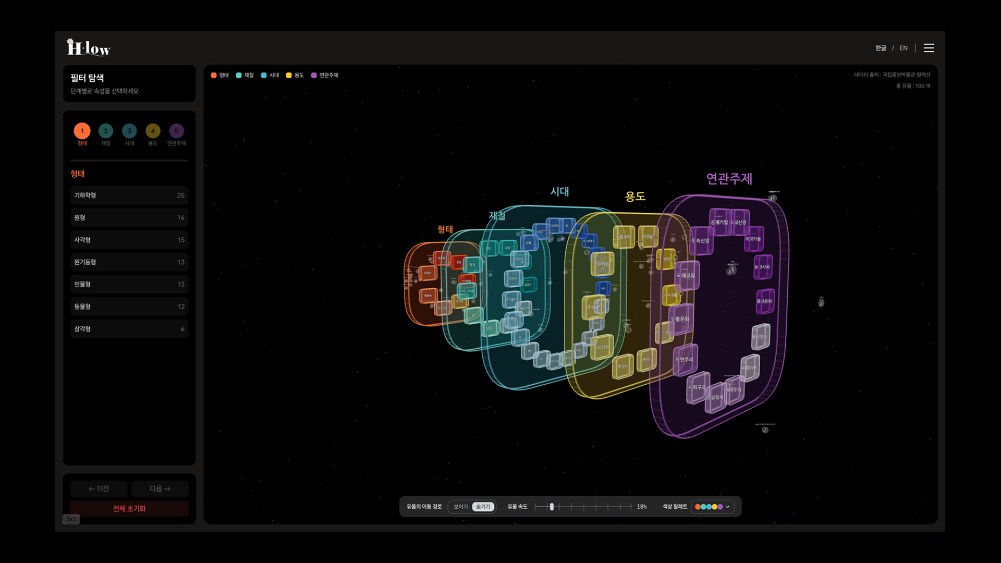Click the 다음 next button
Screen dimensions: 1001x563
click(160, 488)
